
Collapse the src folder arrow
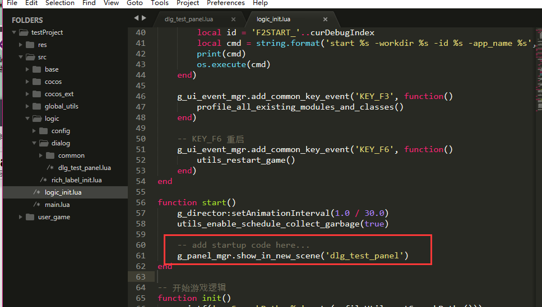pos(20,57)
